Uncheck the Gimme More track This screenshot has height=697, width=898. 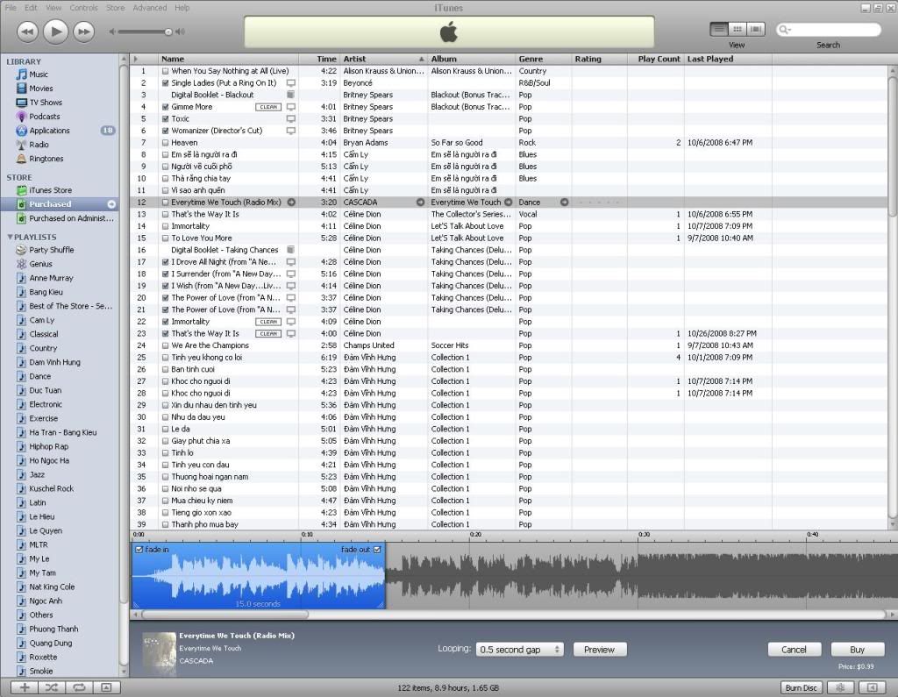(x=167, y=106)
